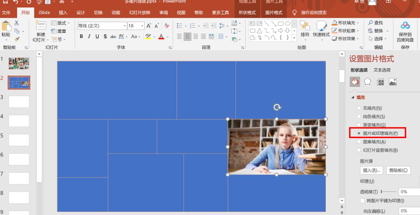Switch to the 插入 ribbon tab
Screen dimensions: 420x215
click(63, 12)
